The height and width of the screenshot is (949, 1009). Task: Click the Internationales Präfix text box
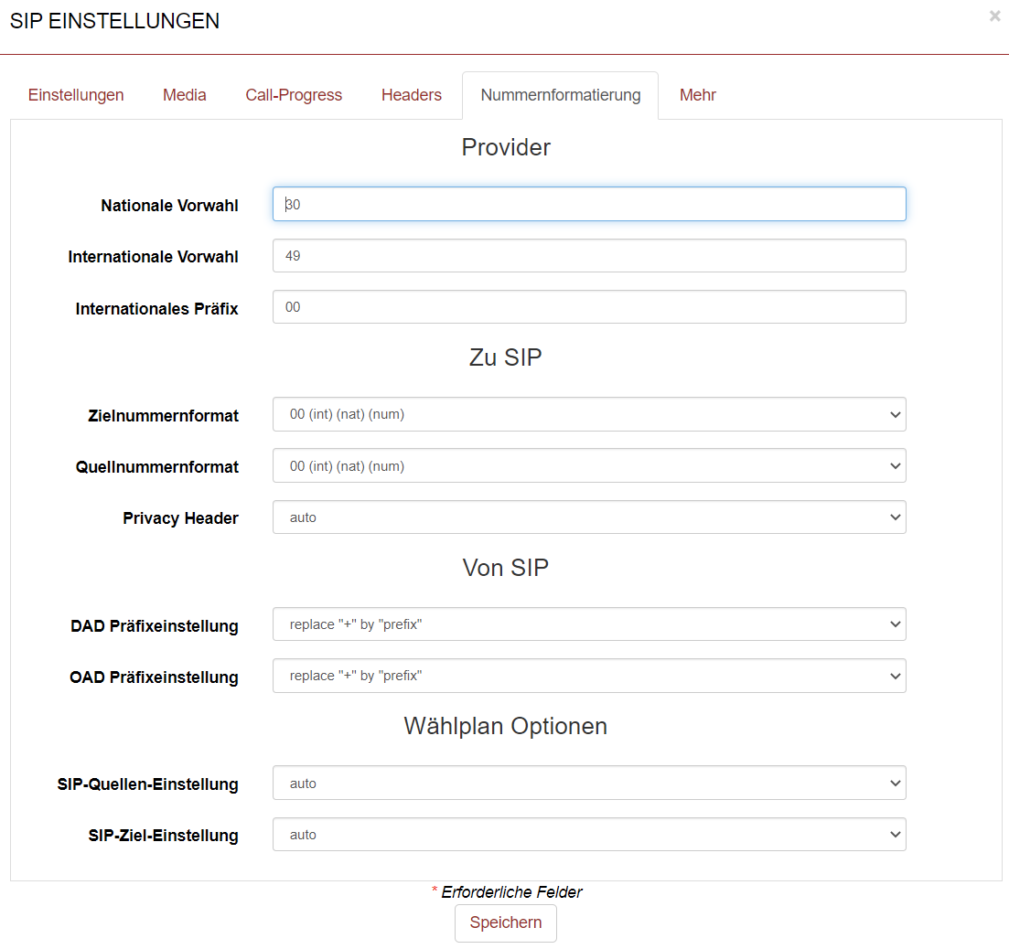click(589, 307)
